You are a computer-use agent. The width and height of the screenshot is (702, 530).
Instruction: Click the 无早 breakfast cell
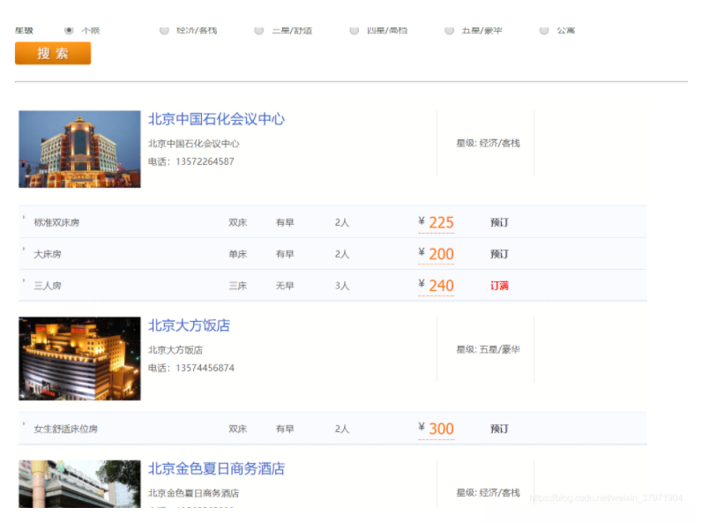[x=285, y=286]
